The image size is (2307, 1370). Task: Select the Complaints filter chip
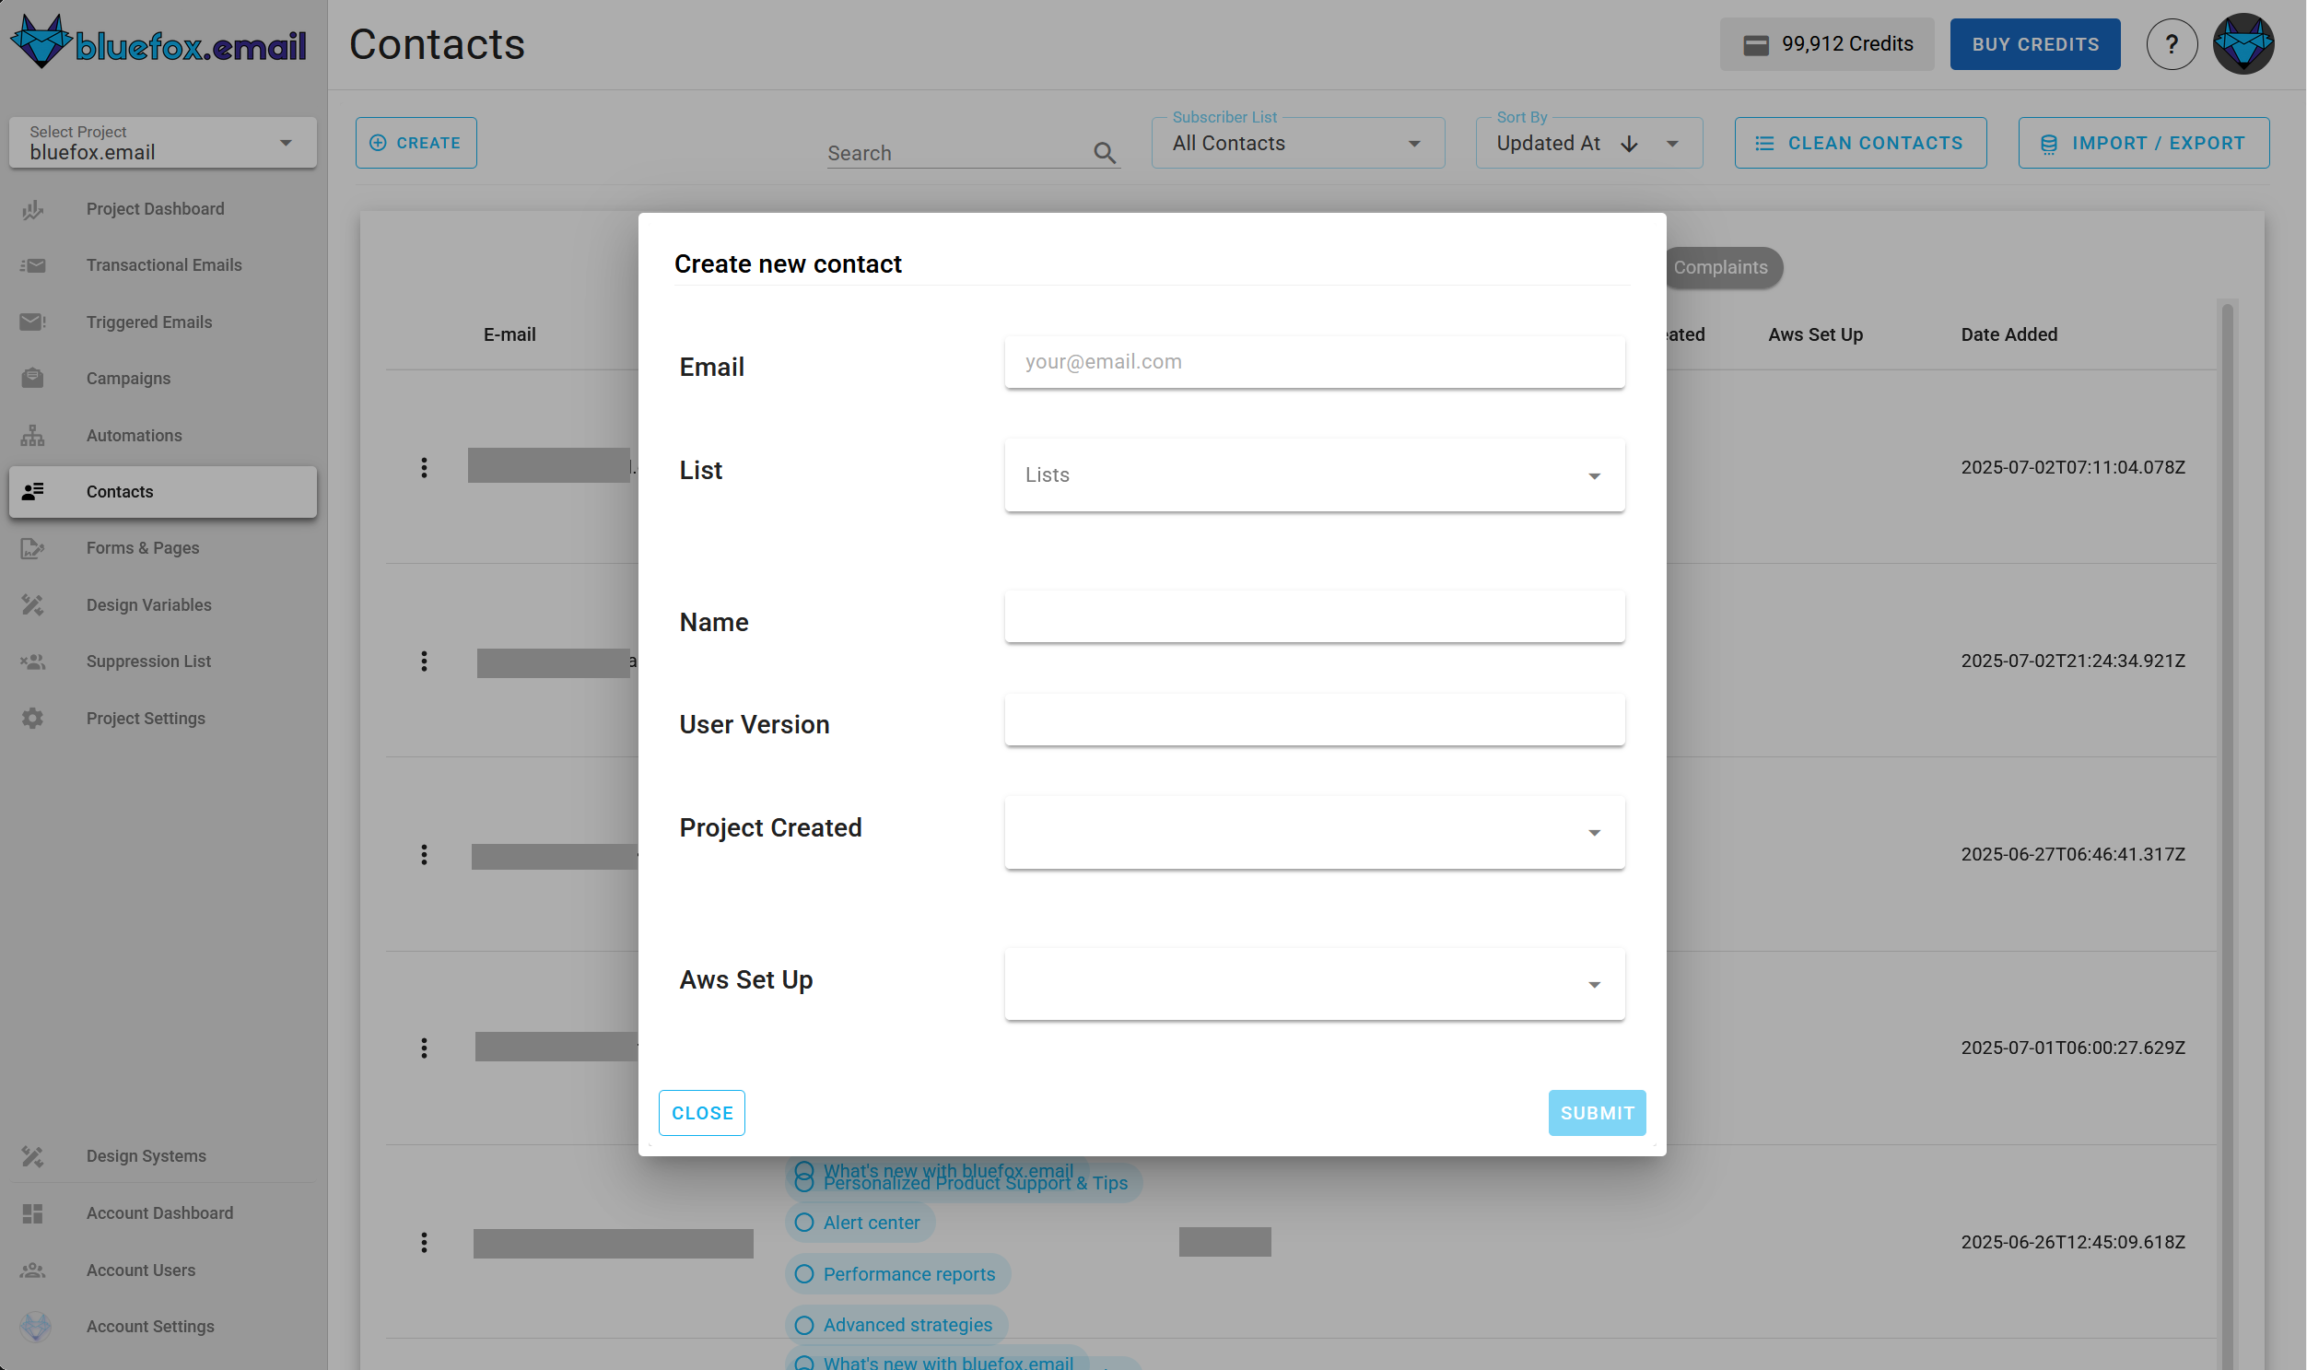coord(1723,268)
